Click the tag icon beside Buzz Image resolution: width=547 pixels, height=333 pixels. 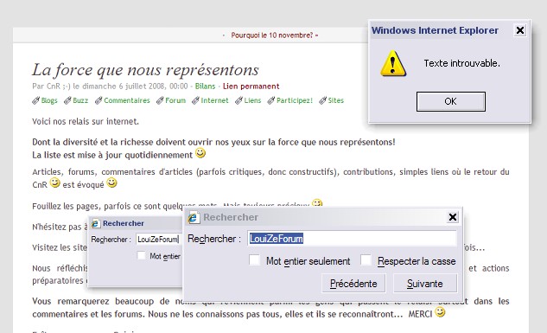pyautogui.click(x=67, y=101)
